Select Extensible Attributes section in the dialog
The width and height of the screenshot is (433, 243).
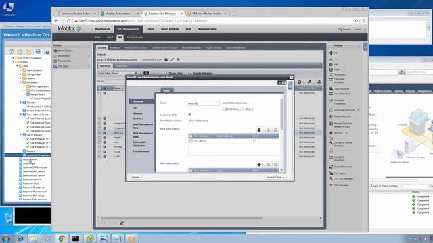click(139, 144)
